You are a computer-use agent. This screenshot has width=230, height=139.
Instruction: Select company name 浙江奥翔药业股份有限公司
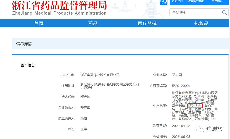[100, 75]
